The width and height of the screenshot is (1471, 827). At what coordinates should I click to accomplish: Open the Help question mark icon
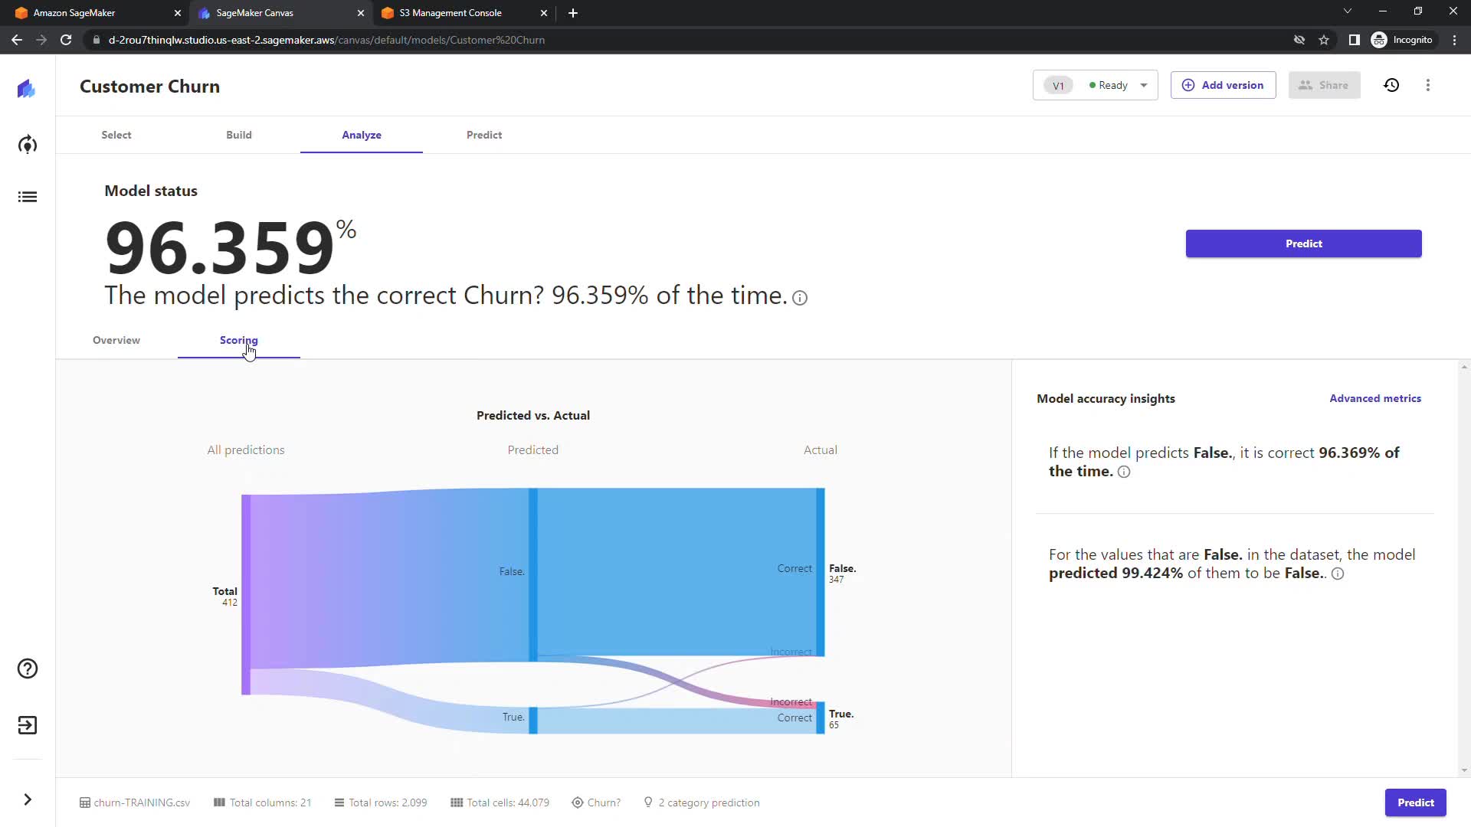pyautogui.click(x=28, y=668)
